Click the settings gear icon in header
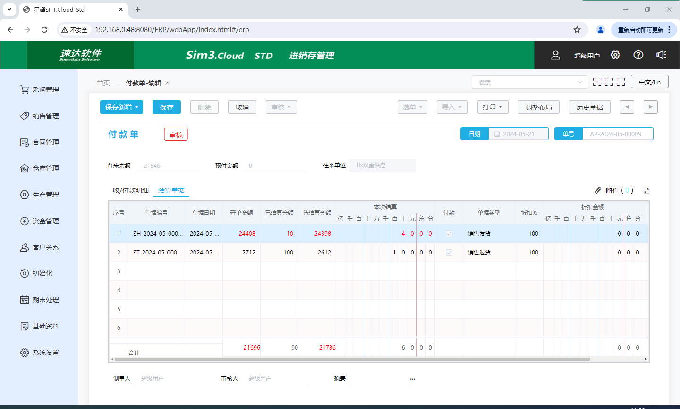 615,55
